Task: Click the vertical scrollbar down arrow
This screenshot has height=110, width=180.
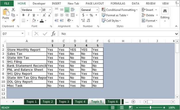Action: point(177,97)
